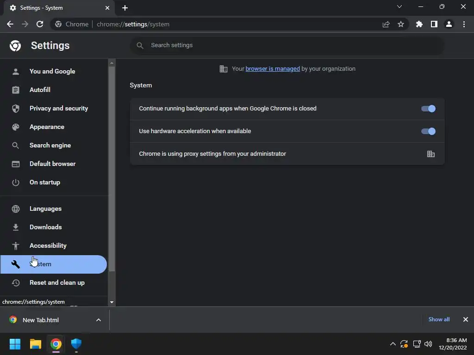
Task: Toggle hardware acceleration when available
Action: point(428,131)
